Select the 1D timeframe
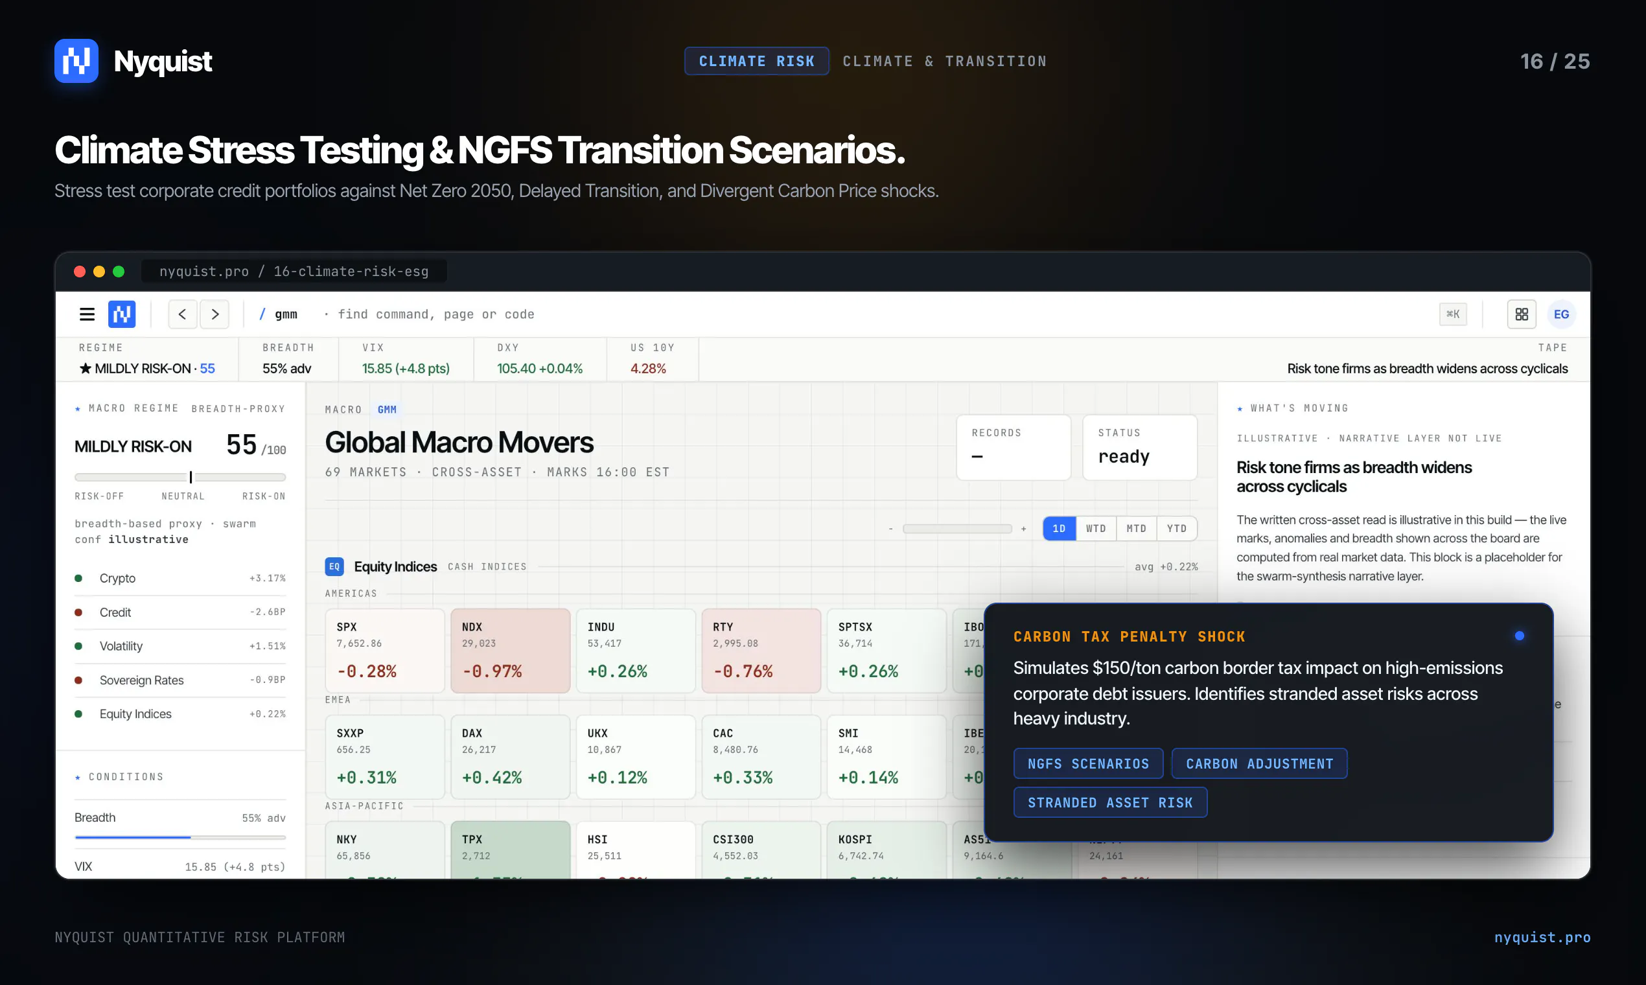 tap(1060, 528)
